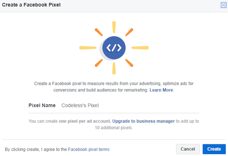
Task: Follow the Upgrade to business manager link
Action: tap(144, 121)
